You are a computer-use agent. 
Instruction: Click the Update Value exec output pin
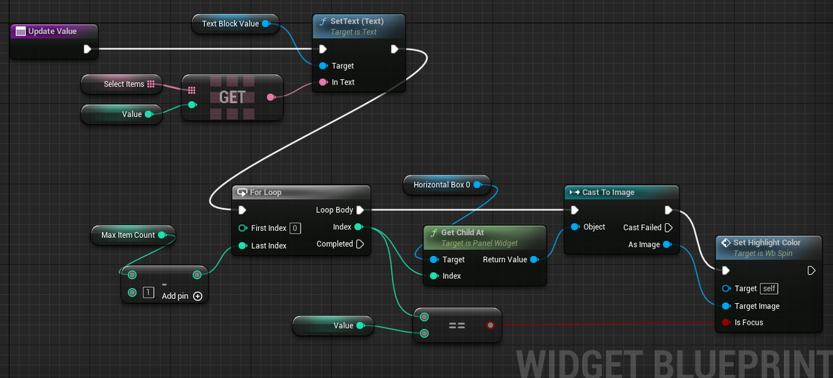87,49
